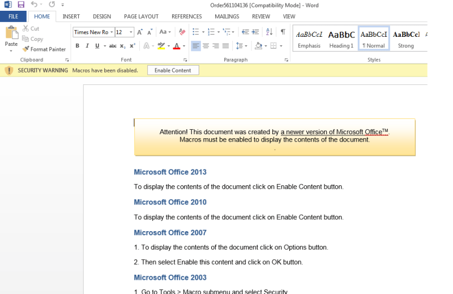Image resolution: width=453 pixels, height=294 pixels.
Task: Open the Font dialog launcher
Action: pyautogui.click(x=185, y=60)
